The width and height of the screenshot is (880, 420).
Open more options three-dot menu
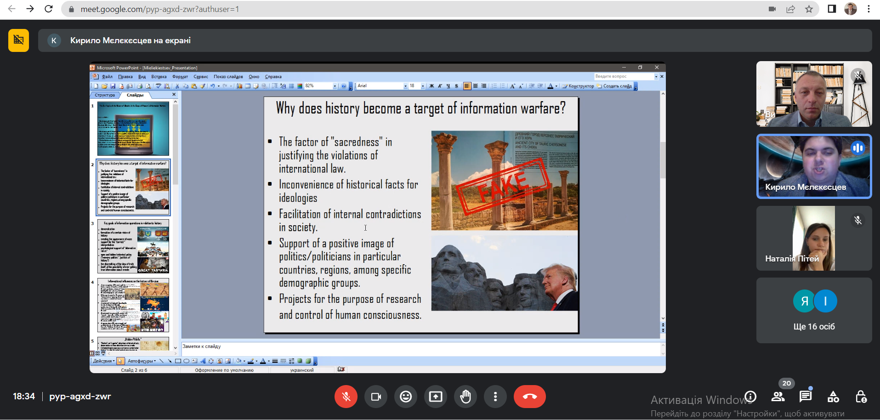pos(495,397)
